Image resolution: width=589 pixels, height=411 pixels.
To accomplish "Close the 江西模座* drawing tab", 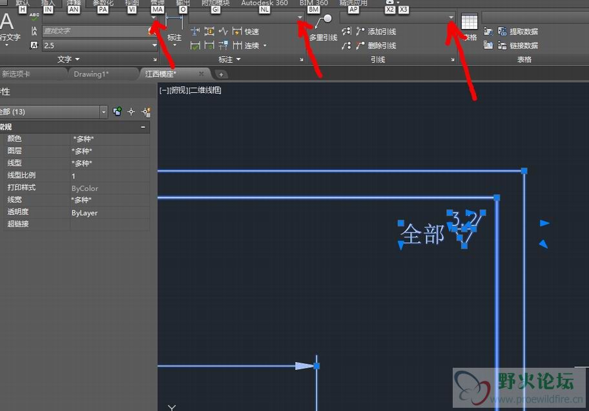I will [201, 74].
